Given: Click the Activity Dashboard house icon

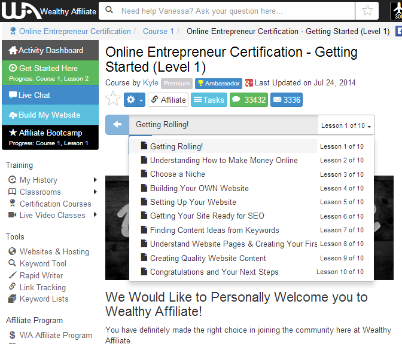Looking at the screenshot, I should point(13,50).
